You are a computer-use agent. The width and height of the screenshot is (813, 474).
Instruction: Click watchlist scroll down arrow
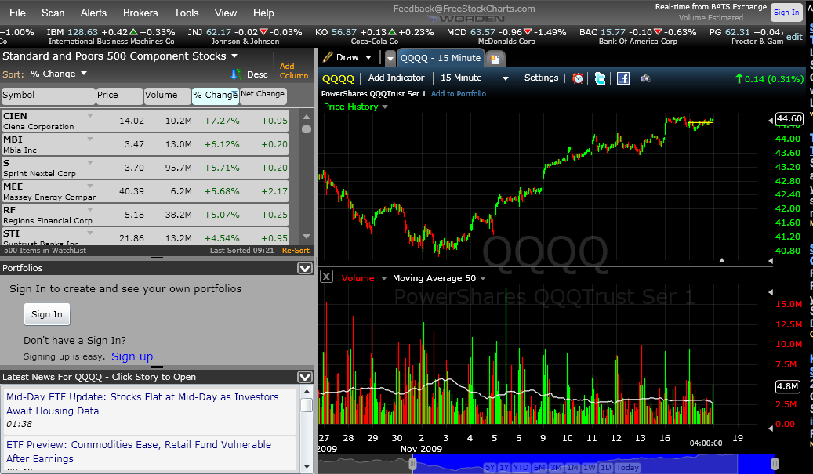(x=307, y=237)
